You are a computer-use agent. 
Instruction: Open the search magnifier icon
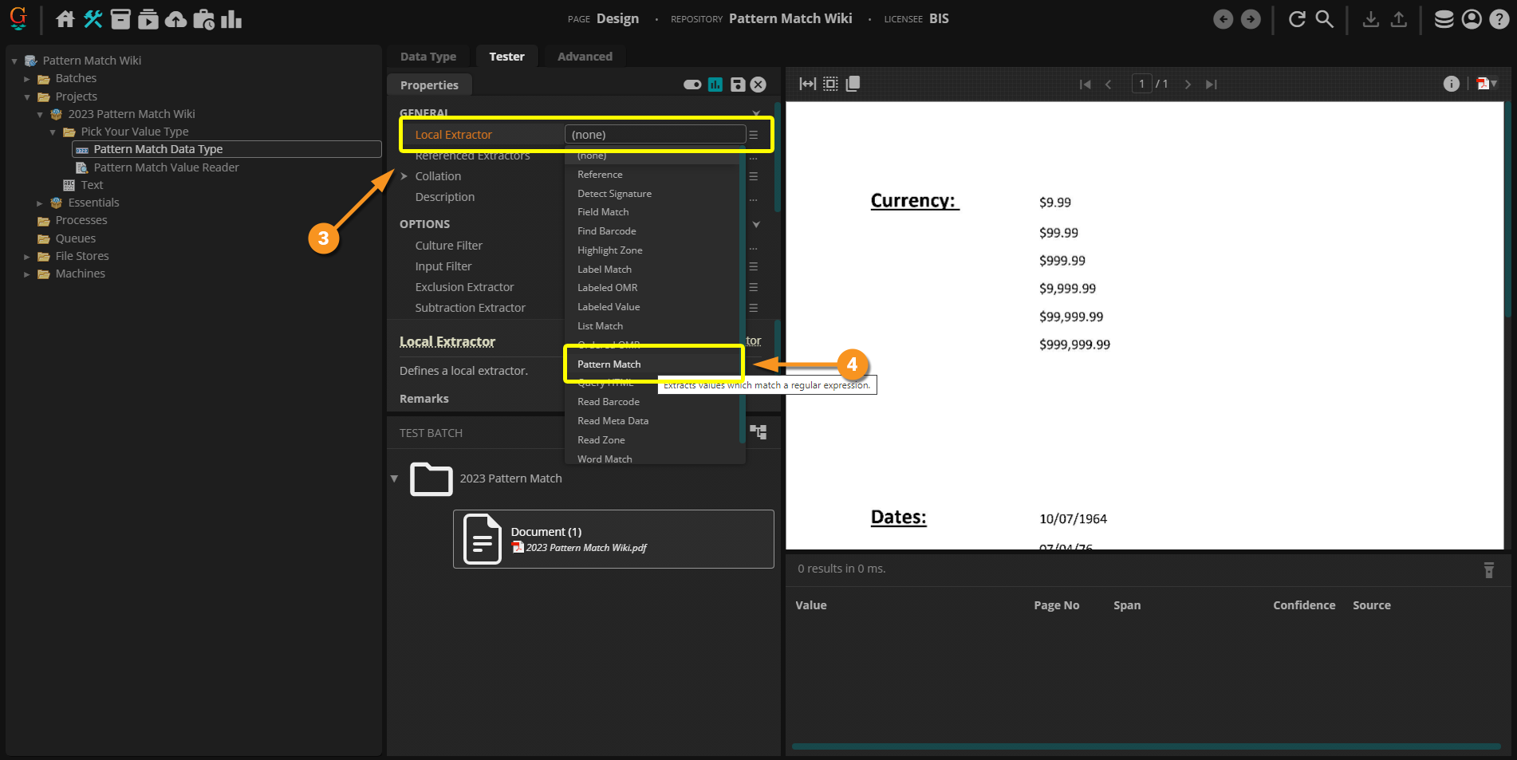coord(1324,19)
